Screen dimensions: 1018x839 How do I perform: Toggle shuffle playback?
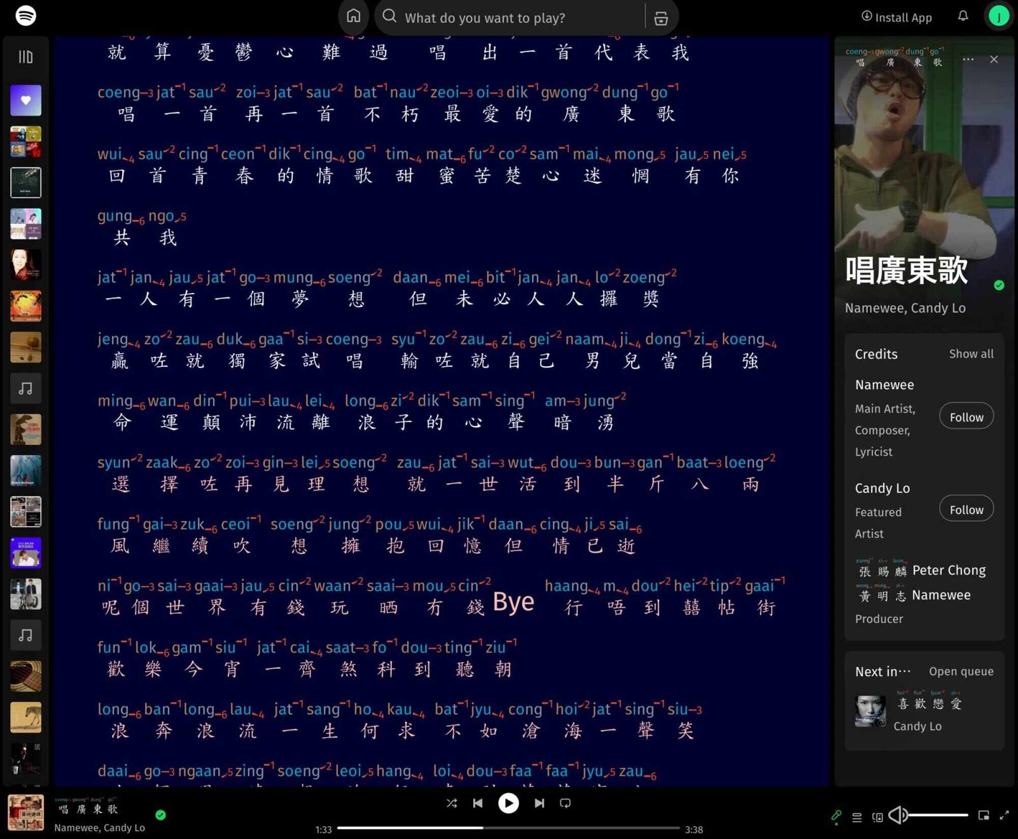pyautogui.click(x=451, y=803)
